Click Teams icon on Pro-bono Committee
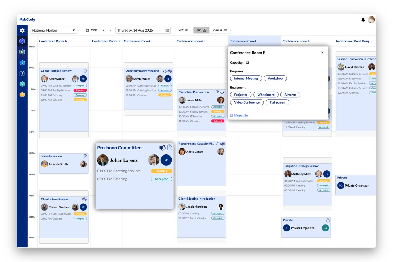 pos(163,148)
